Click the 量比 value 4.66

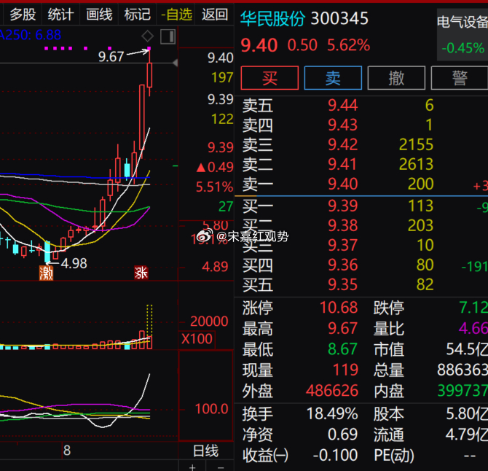coord(473,328)
